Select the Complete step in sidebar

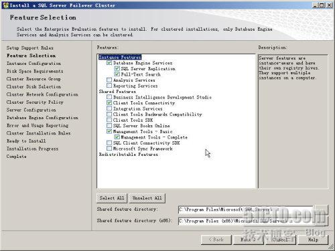coord(17,157)
